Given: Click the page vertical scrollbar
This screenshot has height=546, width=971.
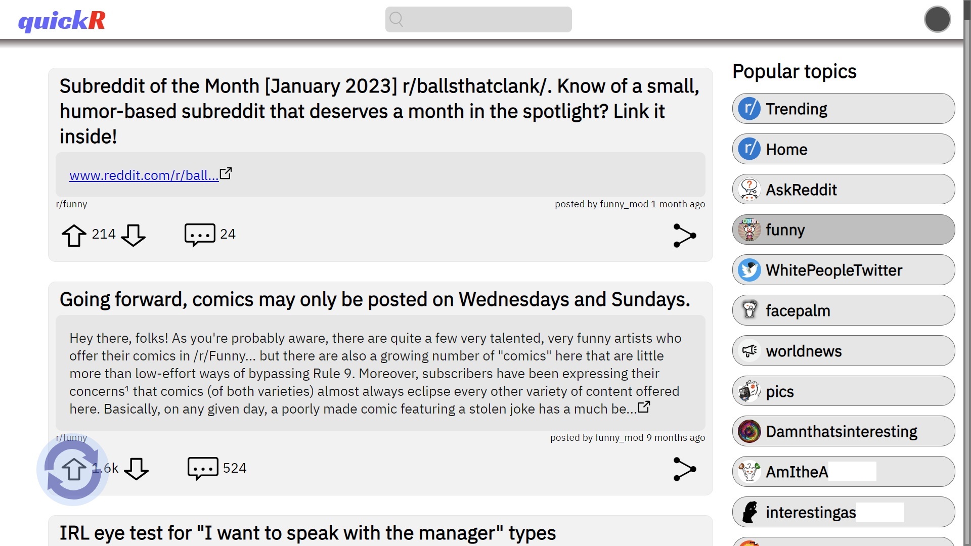Looking at the screenshot, I should [x=967, y=273].
